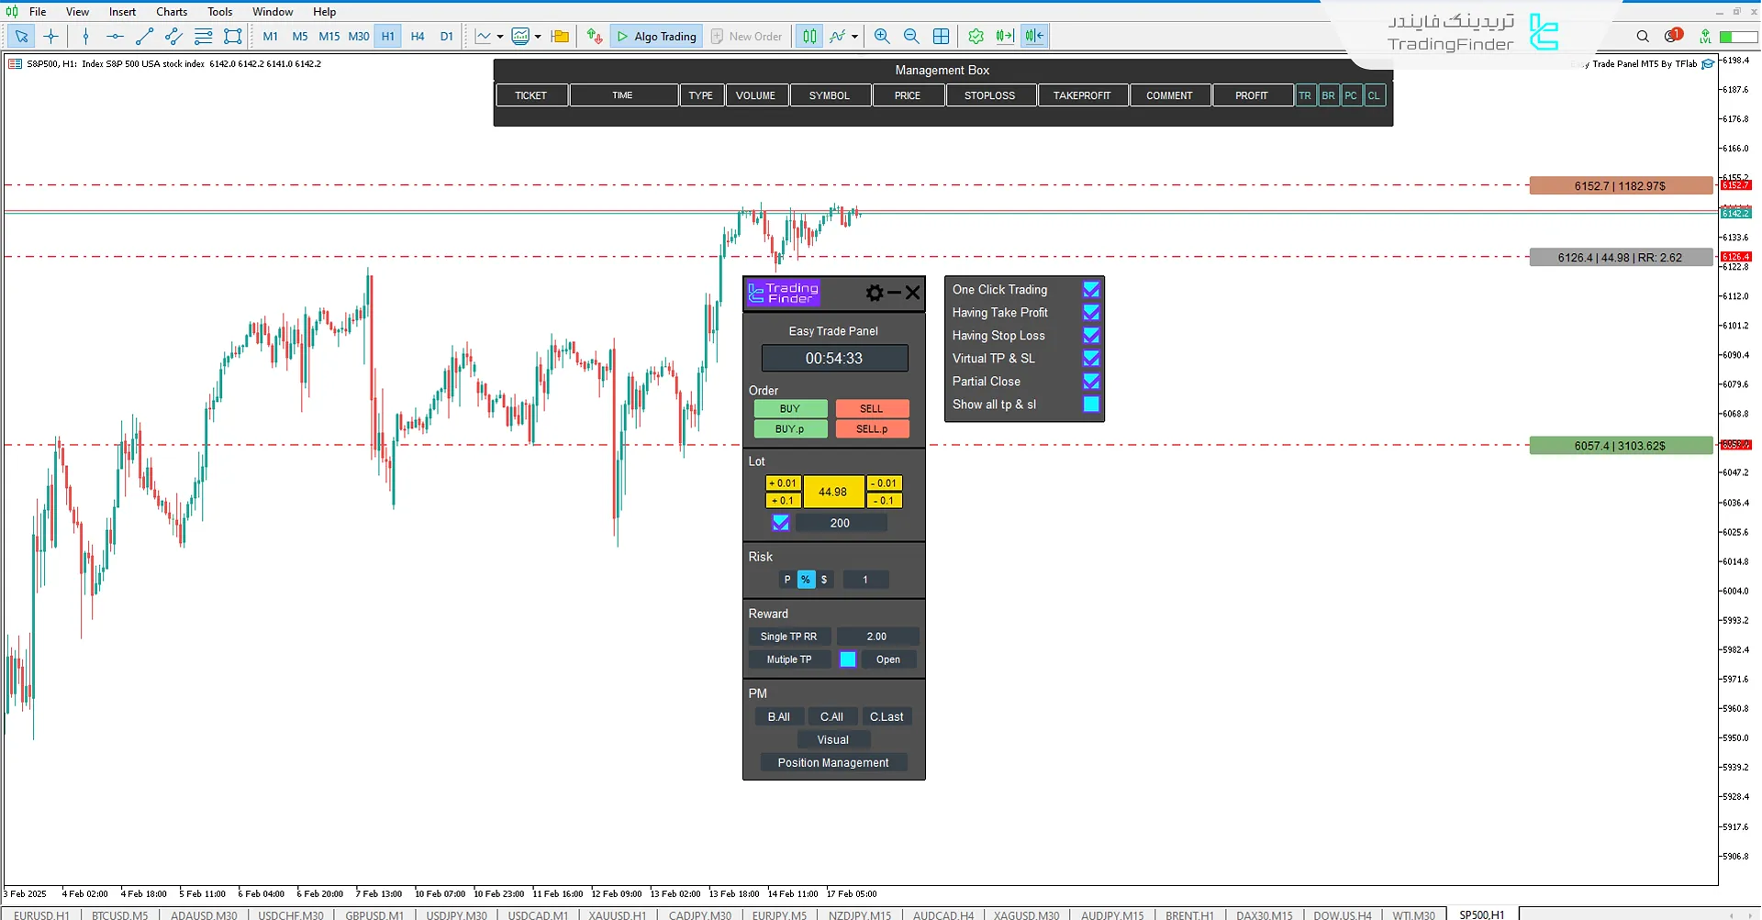The width and height of the screenshot is (1762, 920).
Task: Select the percent risk mode swatch
Action: coord(805,579)
